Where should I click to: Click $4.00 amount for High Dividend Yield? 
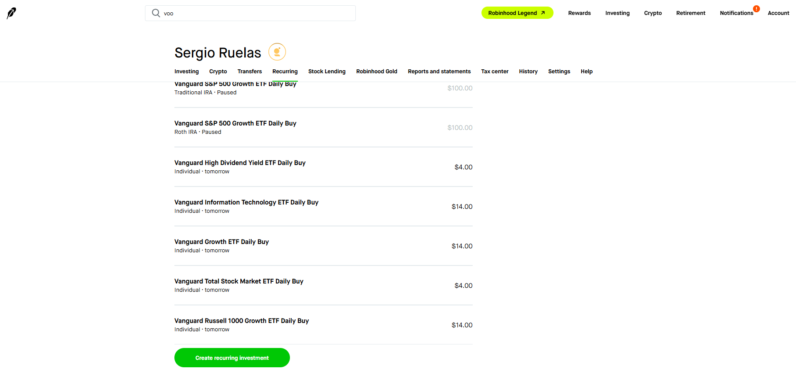click(x=463, y=167)
